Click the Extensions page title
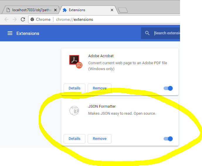Viewport: 202px width, 166px height. [x=28, y=33]
